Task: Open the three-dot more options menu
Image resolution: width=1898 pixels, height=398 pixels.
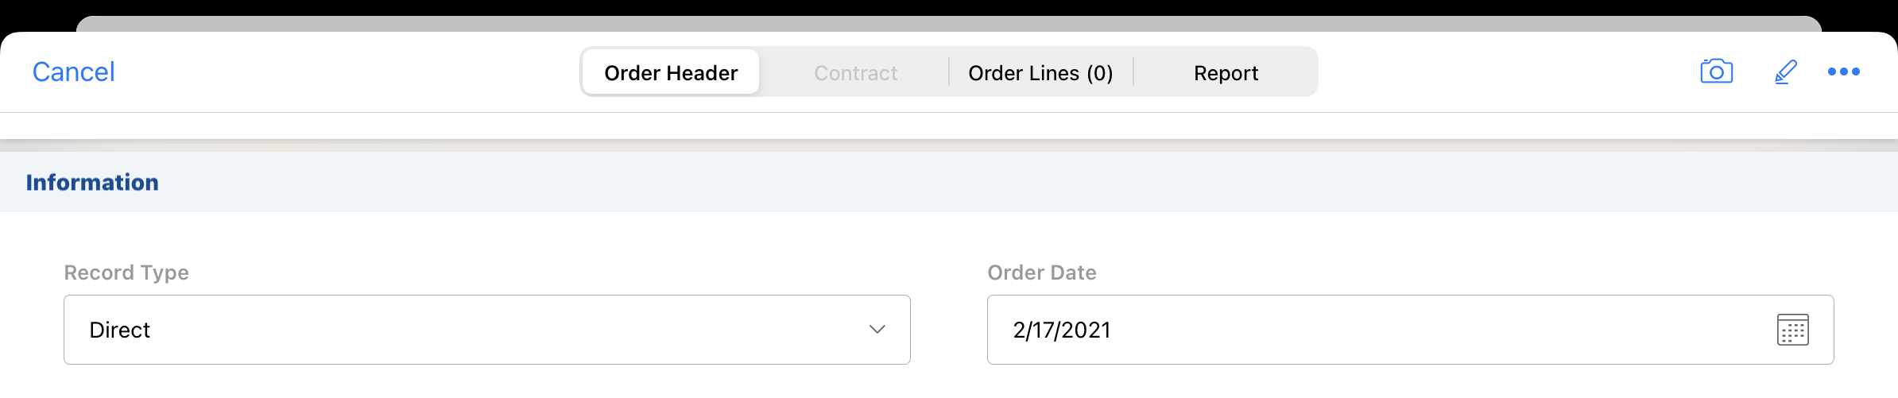Action: pyautogui.click(x=1843, y=71)
